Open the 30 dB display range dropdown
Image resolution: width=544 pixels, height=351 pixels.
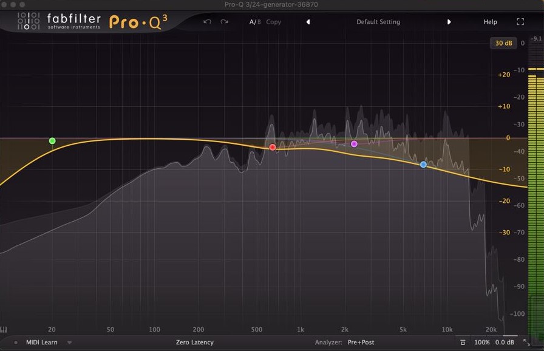coord(503,43)
